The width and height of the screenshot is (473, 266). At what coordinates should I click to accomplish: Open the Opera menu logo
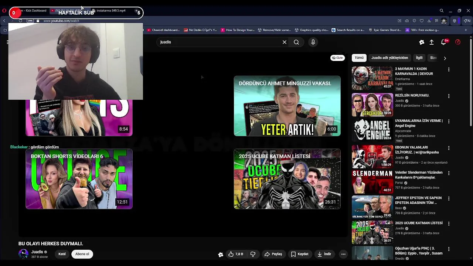tap(4, 11)
